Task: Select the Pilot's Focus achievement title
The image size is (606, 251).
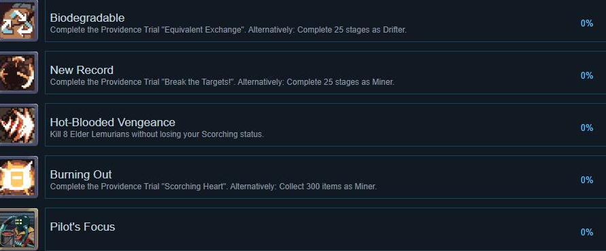Action: 83,227
